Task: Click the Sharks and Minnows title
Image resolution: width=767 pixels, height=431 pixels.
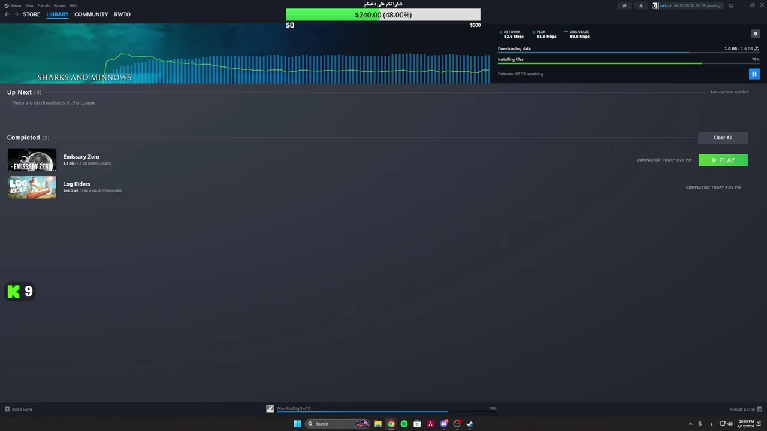Action: pyautogui.click(x=84, y=77)
